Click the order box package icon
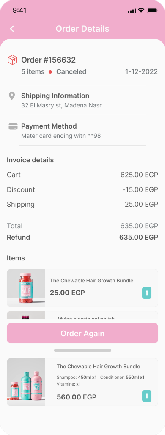Image resolution: width=165 pixels, height=435 pixels. pyautogui.click(x=12, y=60)
